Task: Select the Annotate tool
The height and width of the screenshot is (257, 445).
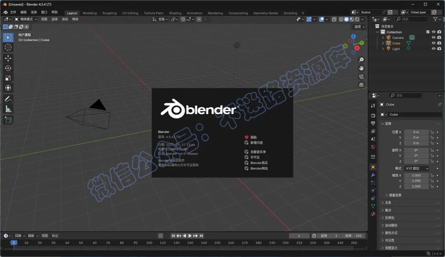Action: coord(8,99)
